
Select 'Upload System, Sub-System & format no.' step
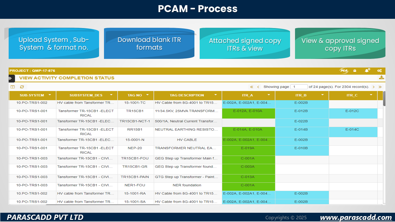click(54, 43)
